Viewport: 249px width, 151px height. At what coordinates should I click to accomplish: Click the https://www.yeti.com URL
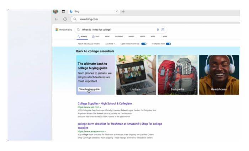pyautogui.click(x=89, y=107)
